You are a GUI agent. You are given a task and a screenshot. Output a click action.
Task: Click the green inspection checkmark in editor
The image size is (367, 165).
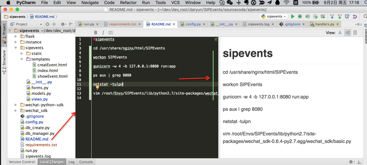pos(216,39)
